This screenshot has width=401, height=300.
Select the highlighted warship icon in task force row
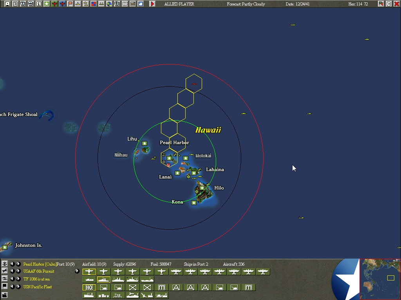[103, 280]
